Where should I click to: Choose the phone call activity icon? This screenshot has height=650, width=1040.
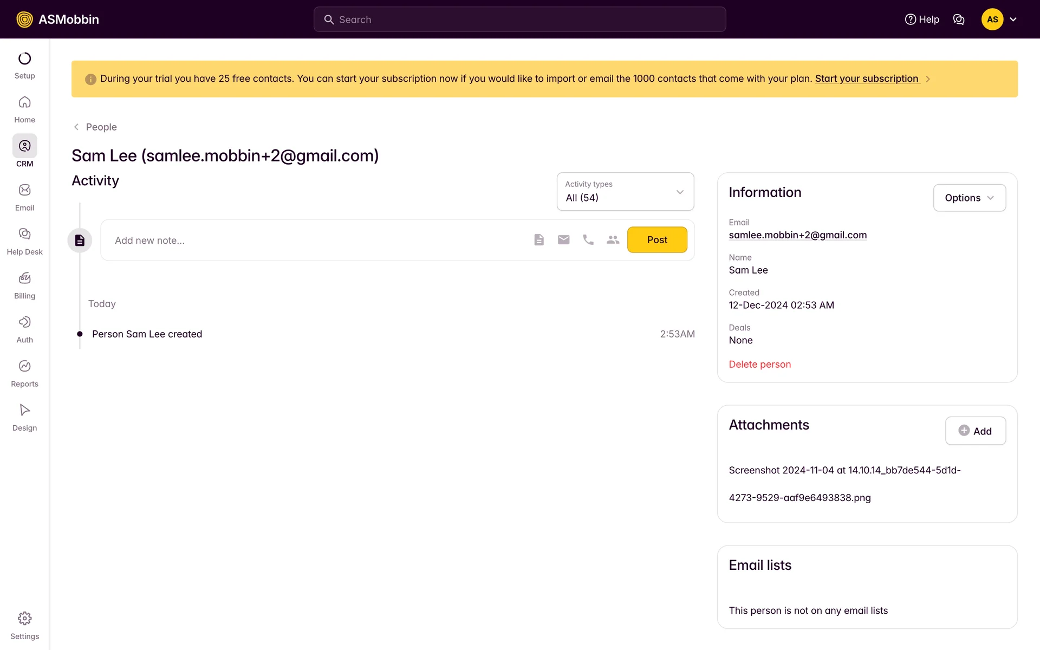coord(588,240)
